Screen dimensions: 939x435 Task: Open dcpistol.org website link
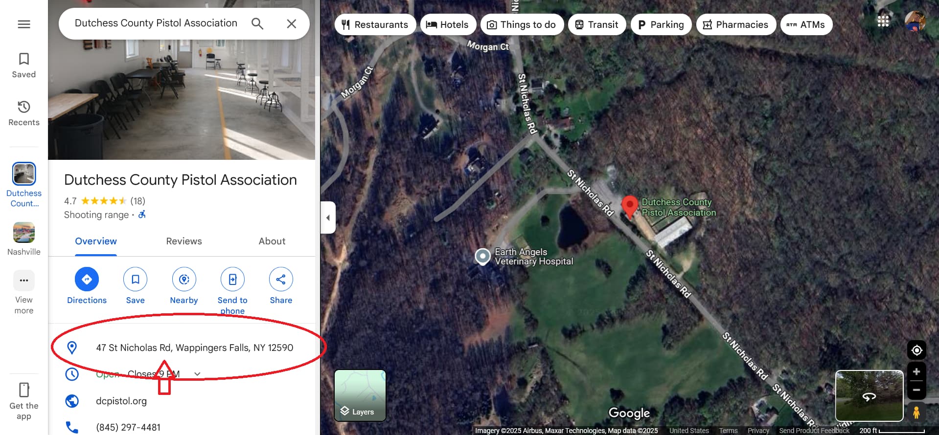click(121, 401)
